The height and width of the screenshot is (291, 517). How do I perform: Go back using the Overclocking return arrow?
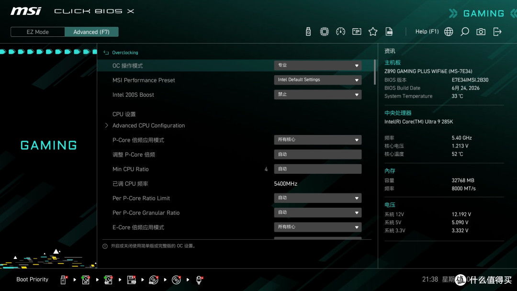106,53
